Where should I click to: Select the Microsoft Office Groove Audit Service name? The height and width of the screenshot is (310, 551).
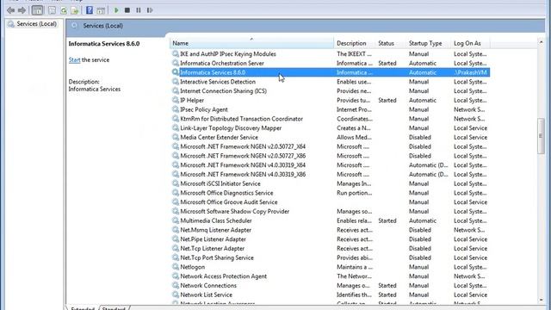pos(229,202)
